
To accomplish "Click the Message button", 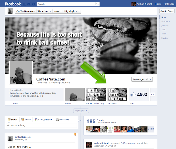I will tap(138, 79).
